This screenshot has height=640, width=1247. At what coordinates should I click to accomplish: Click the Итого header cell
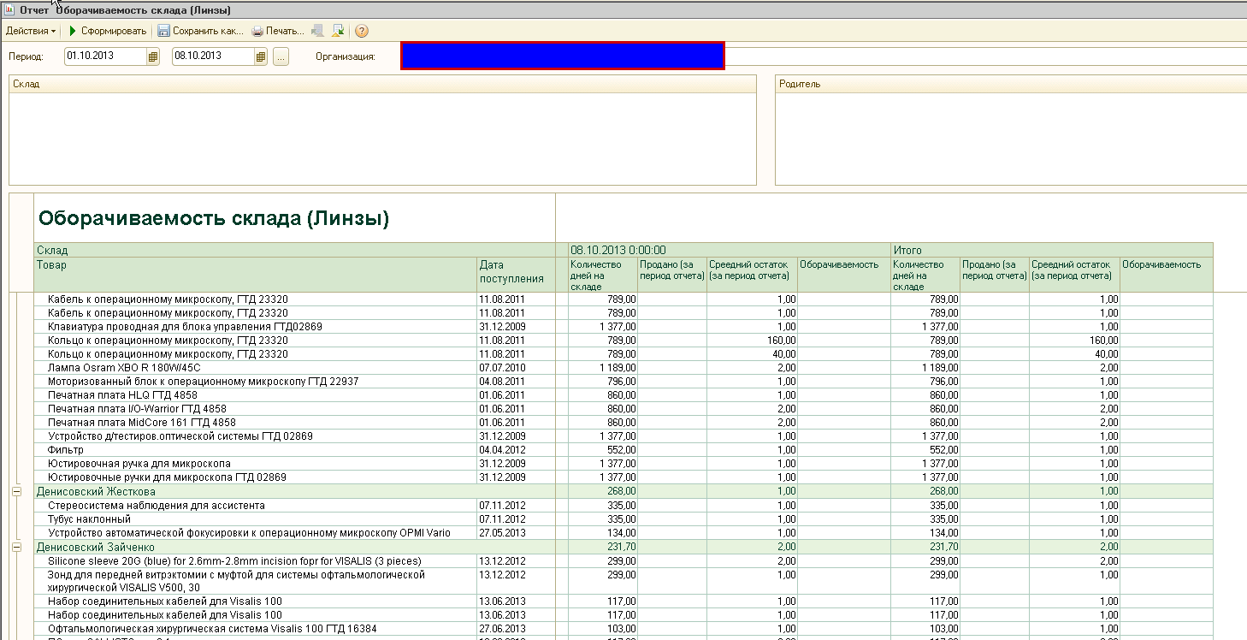coord(1051,250)
